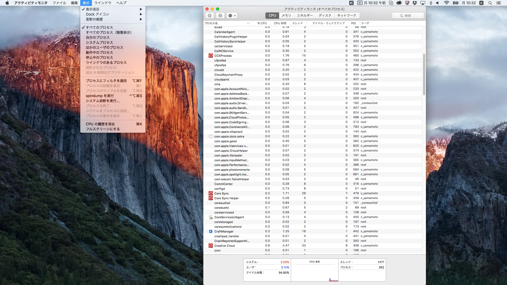507x285 pixels.
Task: Select 自分のプロセス menu option
Action: pyautogui.click(x=97, y=37)
